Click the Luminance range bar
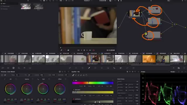 pyautogui.click(x=93, y=101)
